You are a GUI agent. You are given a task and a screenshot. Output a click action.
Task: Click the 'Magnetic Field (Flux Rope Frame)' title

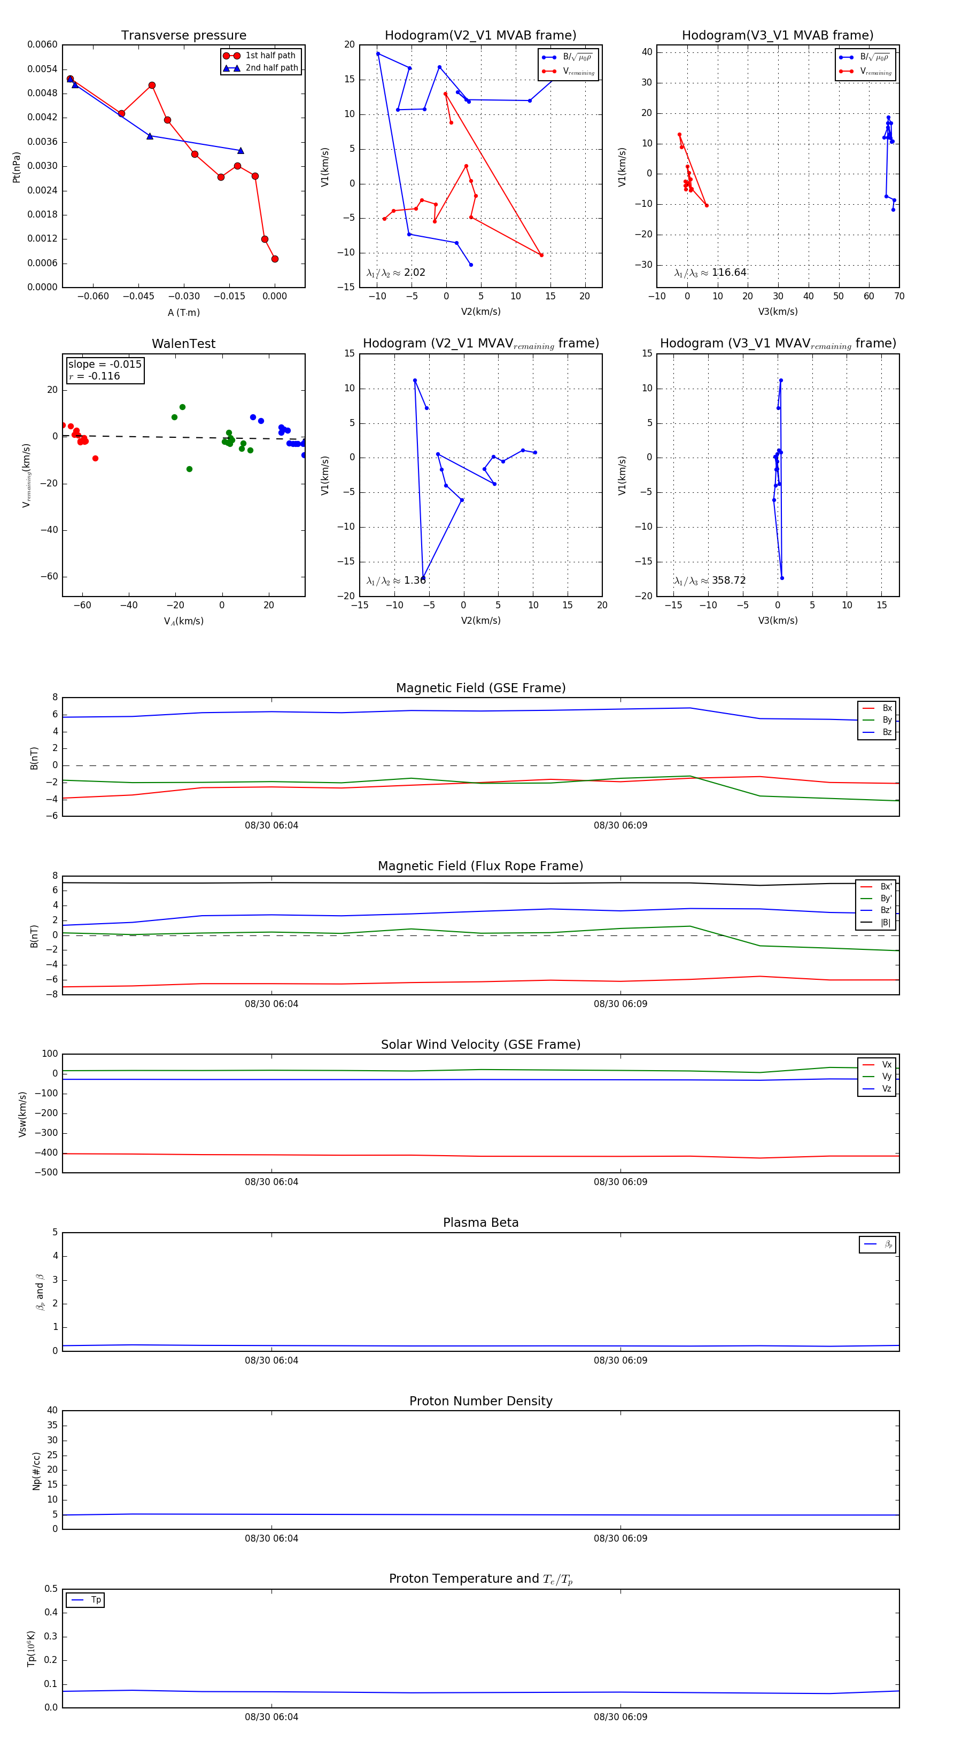tap(480, 866)
